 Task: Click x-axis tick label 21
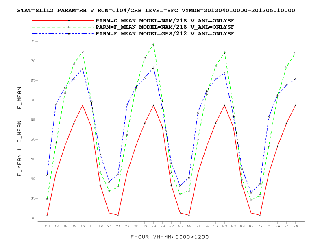click(x=109, y=226)
